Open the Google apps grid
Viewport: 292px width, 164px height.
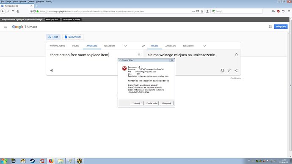coord(270,27)
